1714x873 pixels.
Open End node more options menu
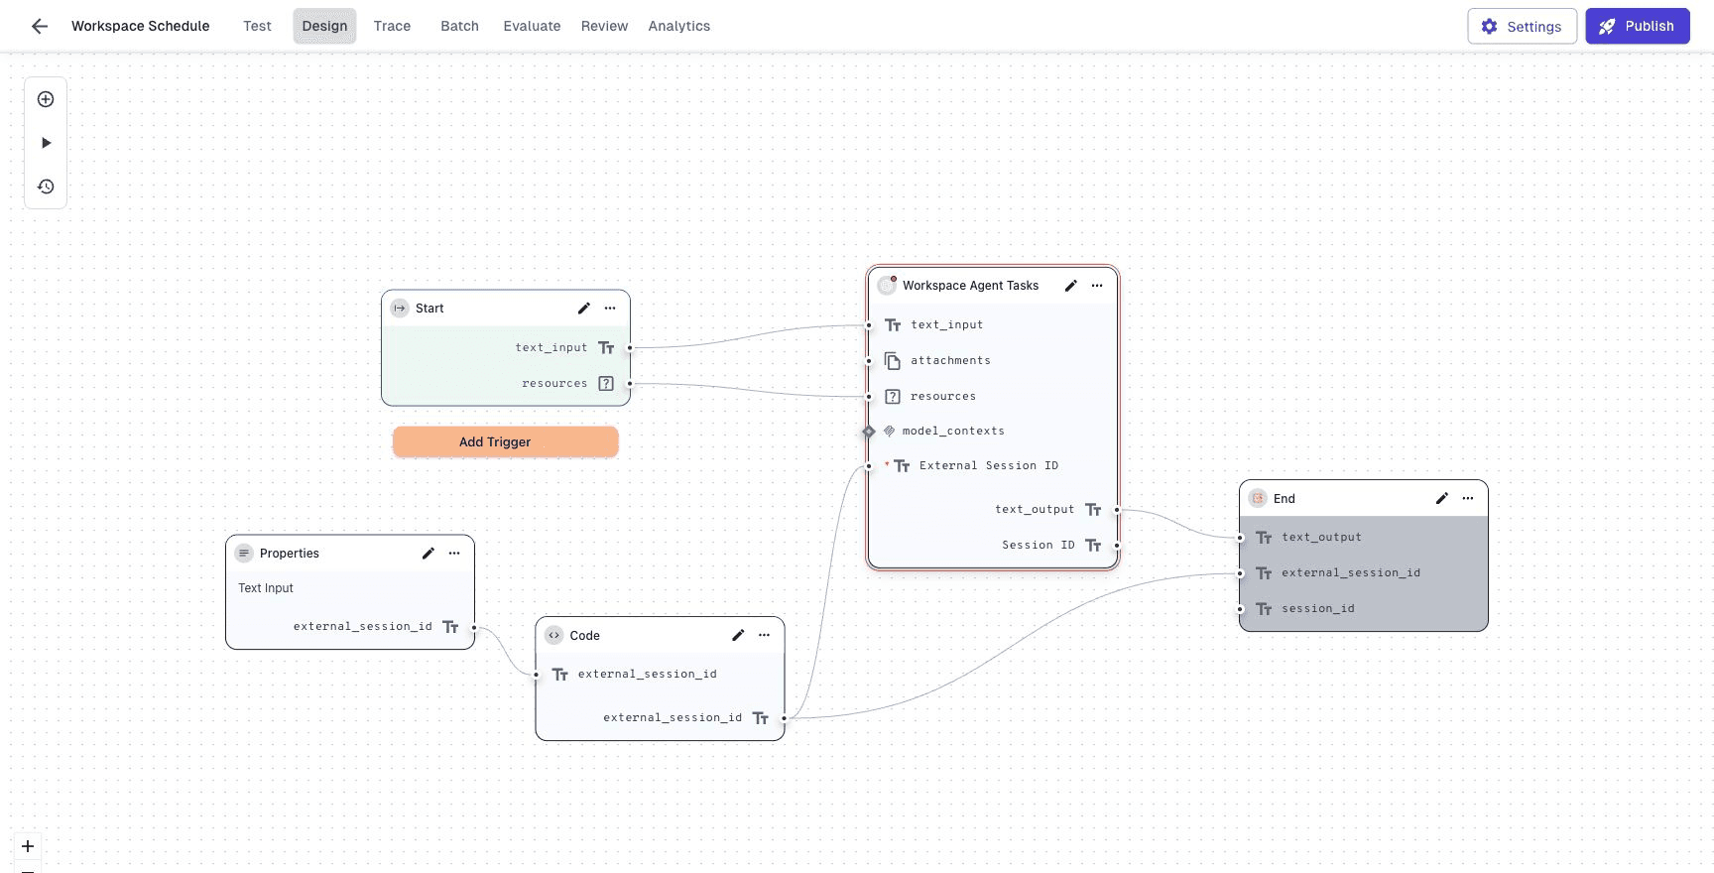pyautogui.click(x=1468, y=499)
